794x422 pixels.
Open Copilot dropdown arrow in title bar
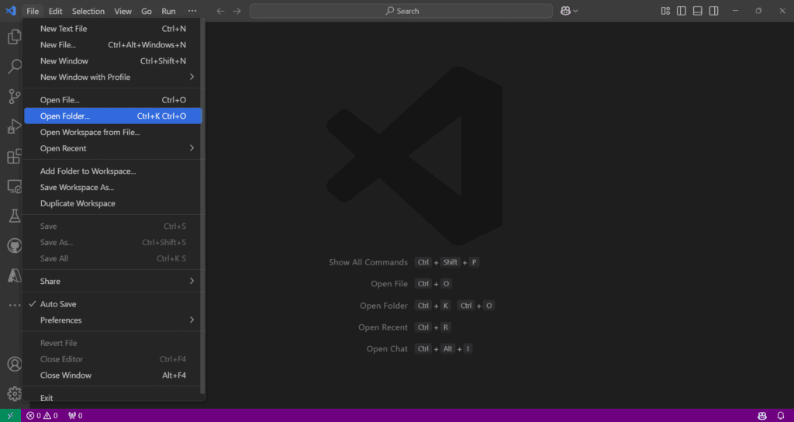576,11
